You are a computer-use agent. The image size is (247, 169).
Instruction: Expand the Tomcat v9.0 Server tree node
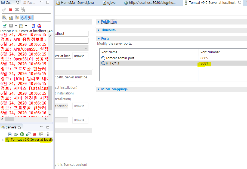3,140
